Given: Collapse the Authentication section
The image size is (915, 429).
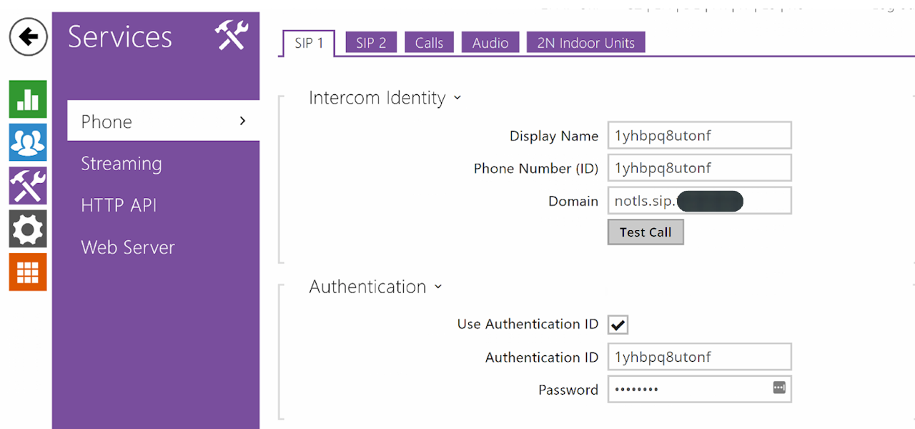Looking at the screenshot, I should [x=438, y=287].
